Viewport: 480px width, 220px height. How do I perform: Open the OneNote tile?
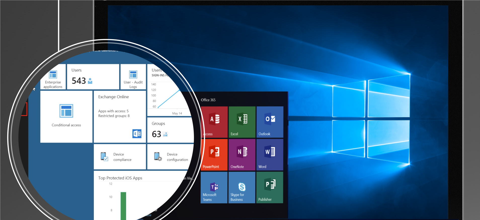pos(242,155)
